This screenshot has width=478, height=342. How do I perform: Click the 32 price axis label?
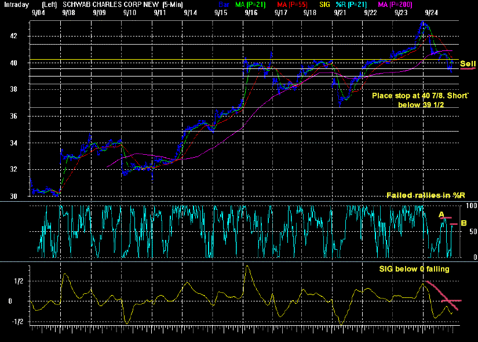point(13,169)
